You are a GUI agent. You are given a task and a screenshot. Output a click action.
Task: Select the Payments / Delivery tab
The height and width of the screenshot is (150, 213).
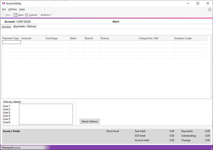click(25, 26)
